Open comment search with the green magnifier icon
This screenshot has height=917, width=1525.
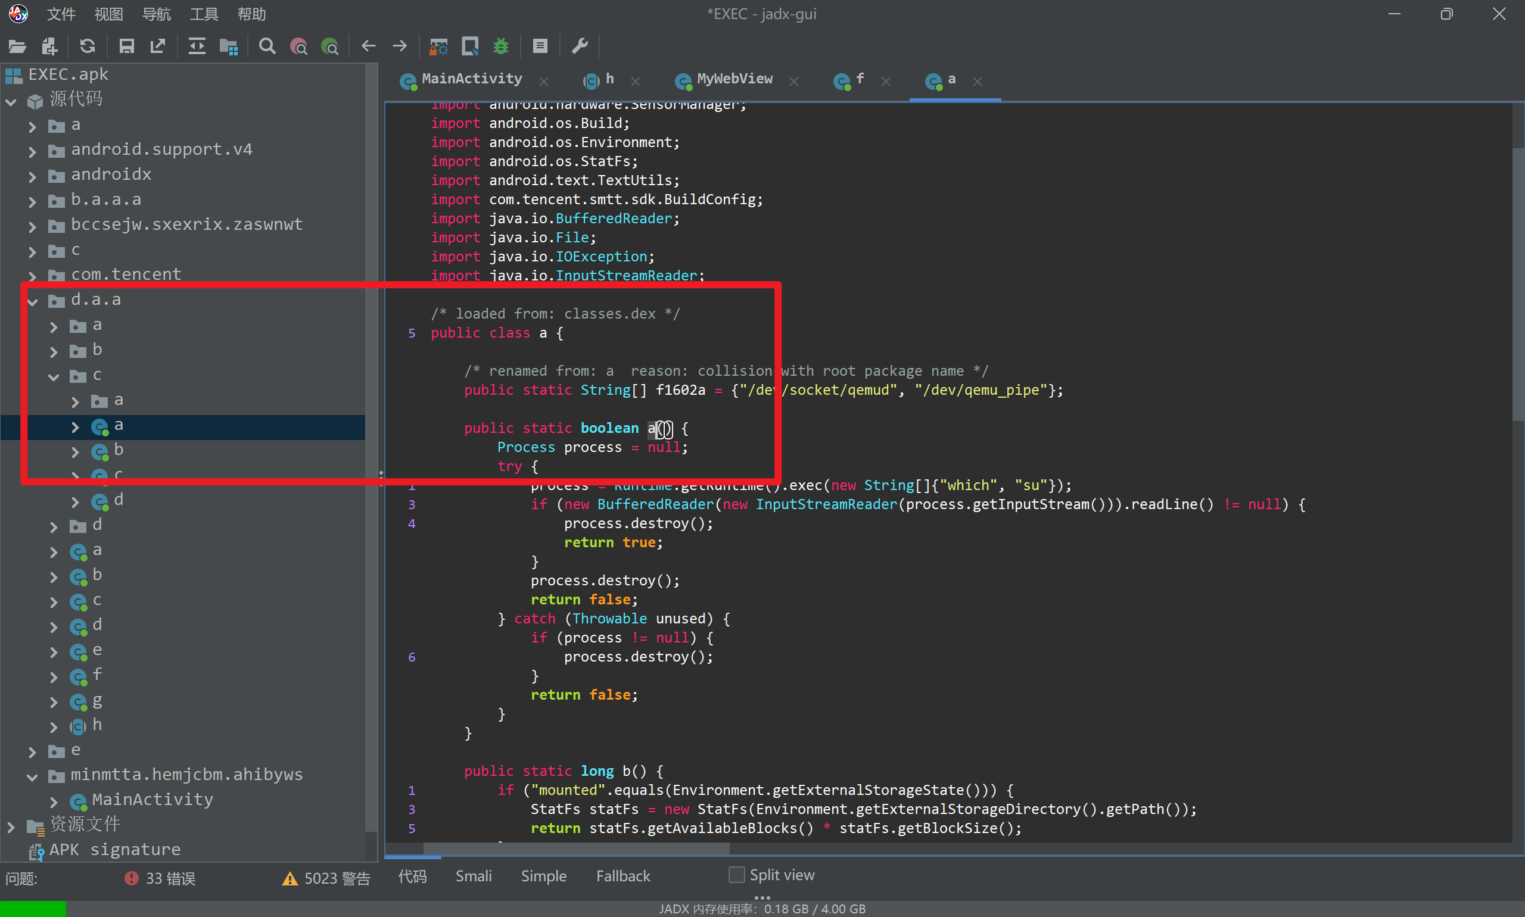[330, 46]
